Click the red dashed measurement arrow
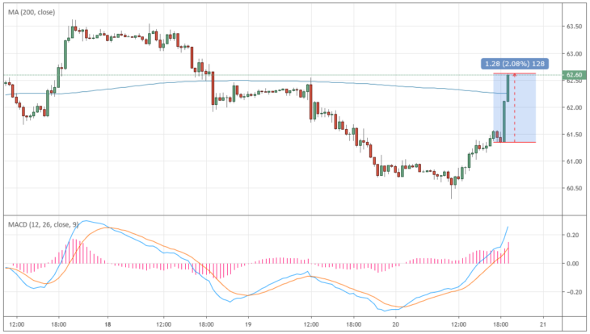 [x=514, y=108]
